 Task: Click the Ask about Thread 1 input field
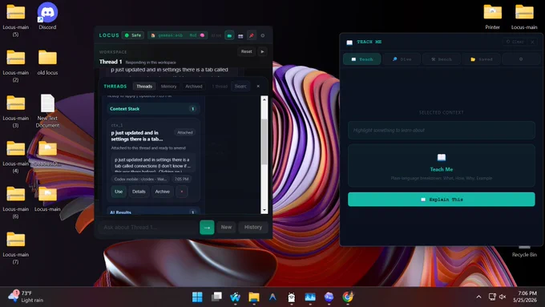point(148,228)
